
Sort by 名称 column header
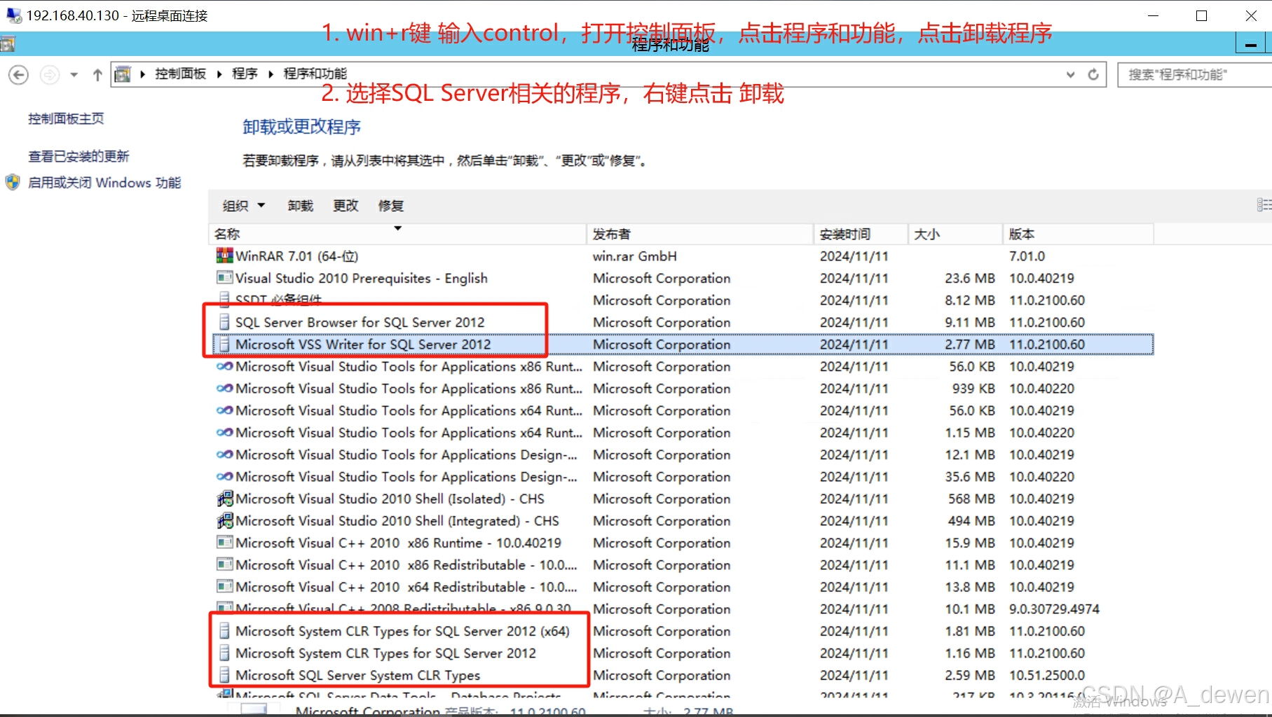click(397, 234)
